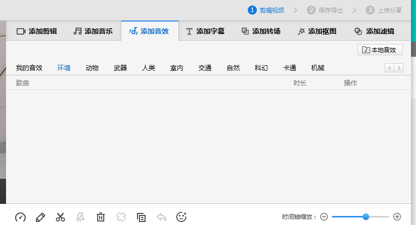Switch to 添加滤镜 tab
Screen dimensions: 416x225
coord(374,31)
